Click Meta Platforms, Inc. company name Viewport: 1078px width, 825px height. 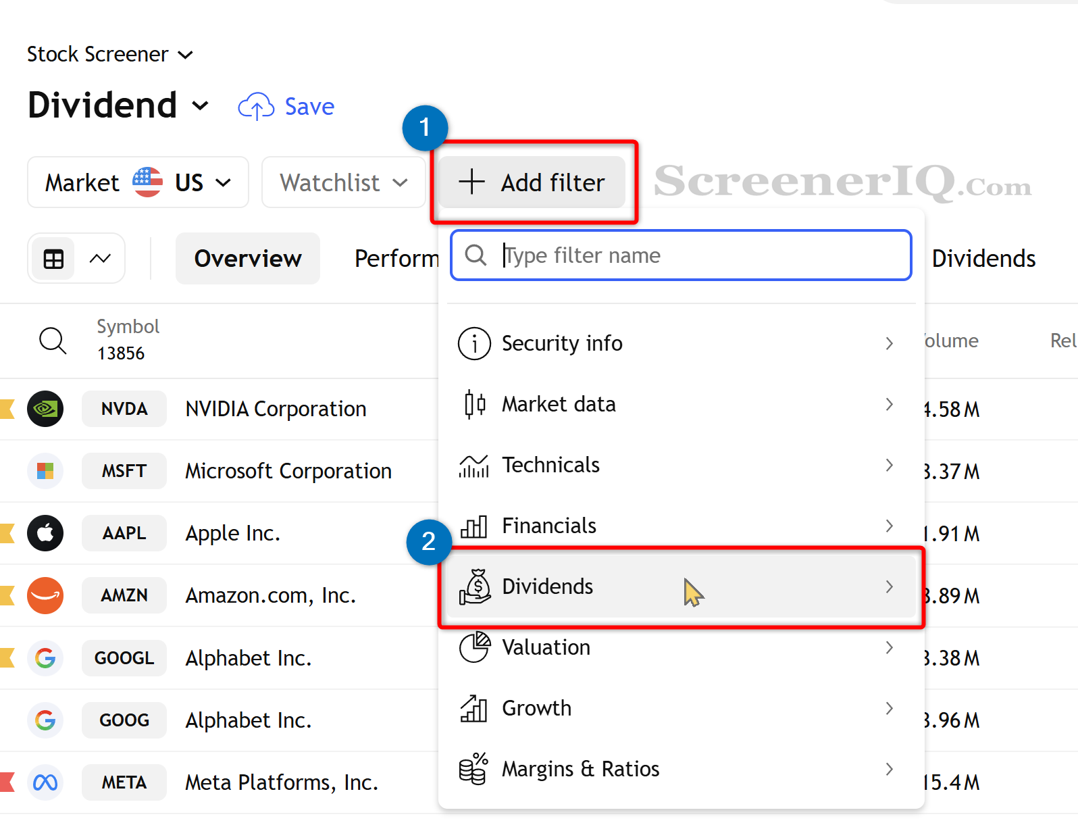(282, 782)
